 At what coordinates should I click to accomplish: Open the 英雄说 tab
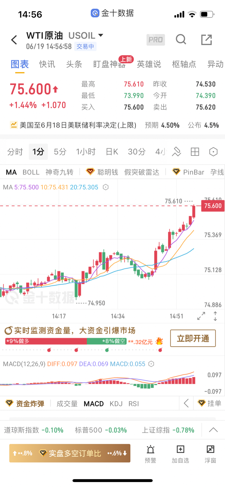(x=149, y=64)
